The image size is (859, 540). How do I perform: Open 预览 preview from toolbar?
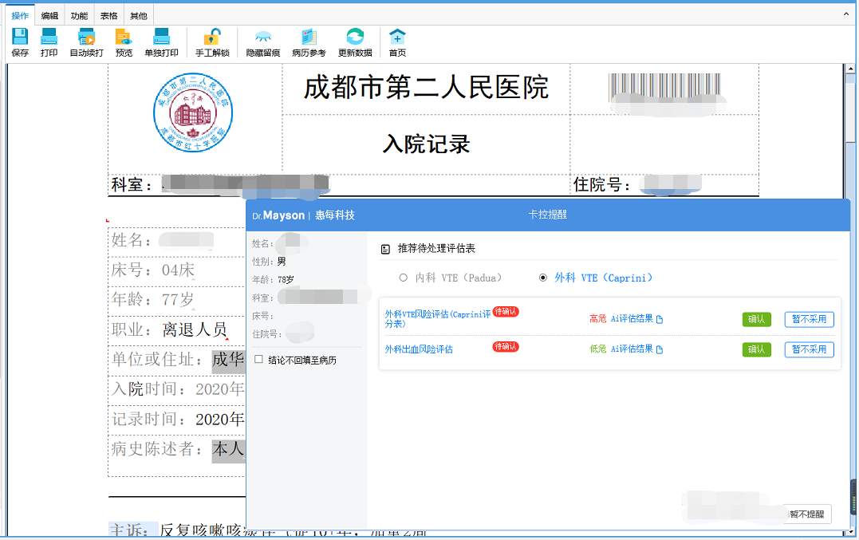point(124,37)
